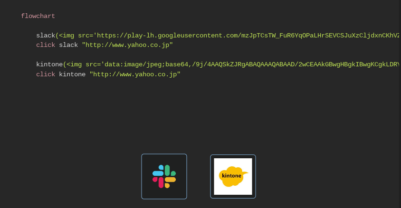Viewport: 401px width, 208px height.
Task: Click the 'click' keyword on kintone line
Action: [46, 74]
